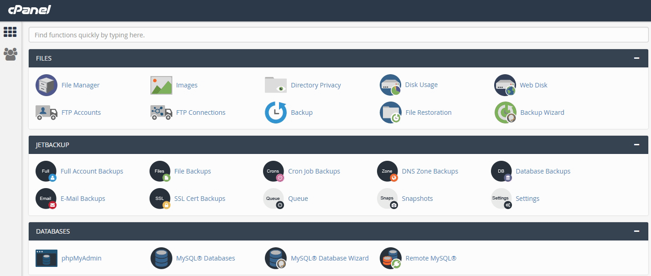Go to the File Backups link

[x=192, y=171]
